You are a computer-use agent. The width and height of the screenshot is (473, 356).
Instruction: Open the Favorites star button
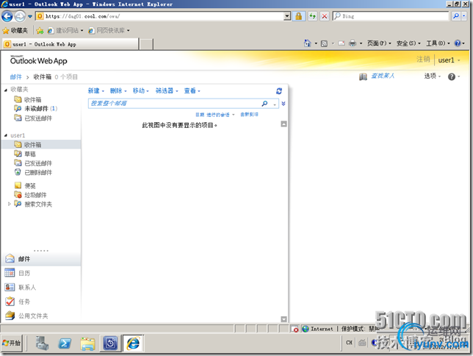click(15, 30)
